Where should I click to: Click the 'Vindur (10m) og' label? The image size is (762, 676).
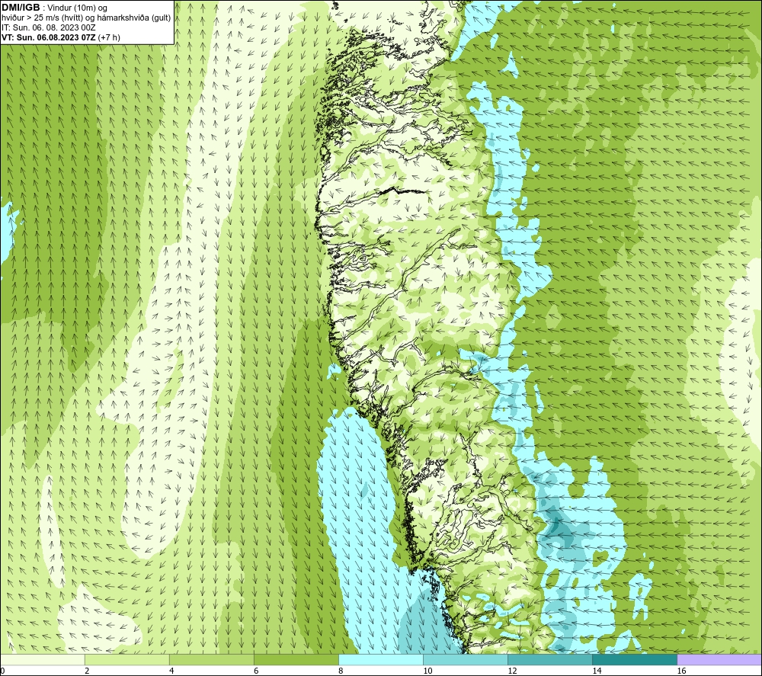pyautogui.click(x=77, y=8)
